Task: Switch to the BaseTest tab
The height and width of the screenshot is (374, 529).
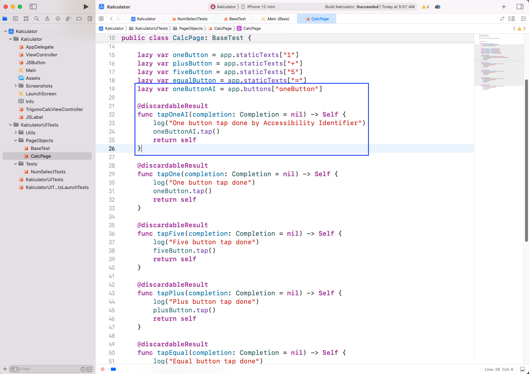Action: tap(235, 19)
